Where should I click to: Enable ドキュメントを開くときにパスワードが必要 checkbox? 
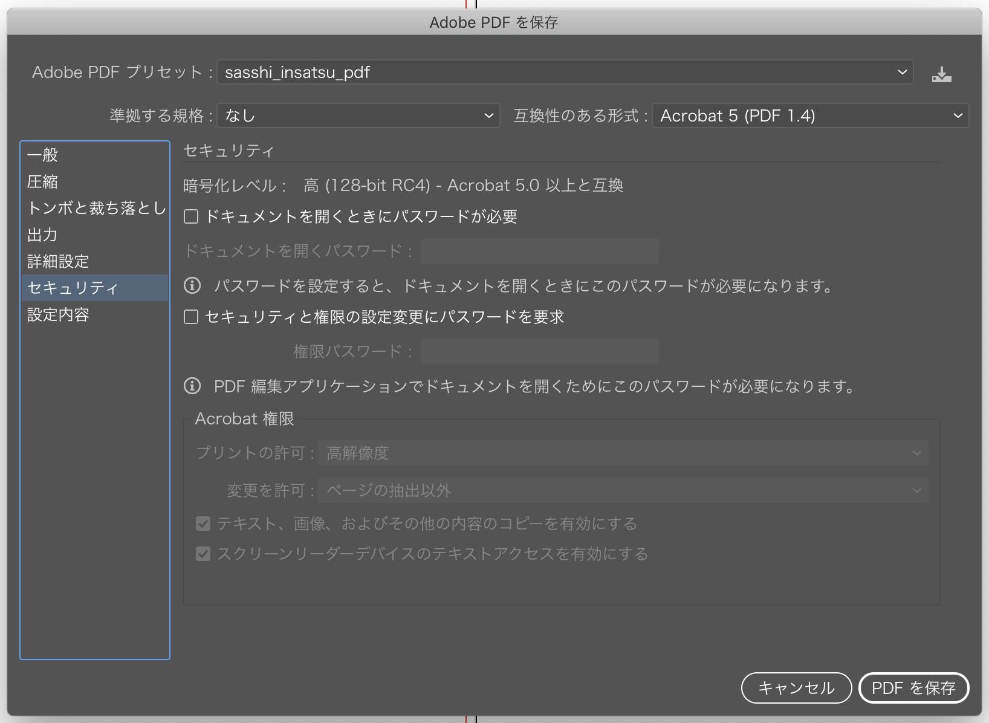point(191,216)
